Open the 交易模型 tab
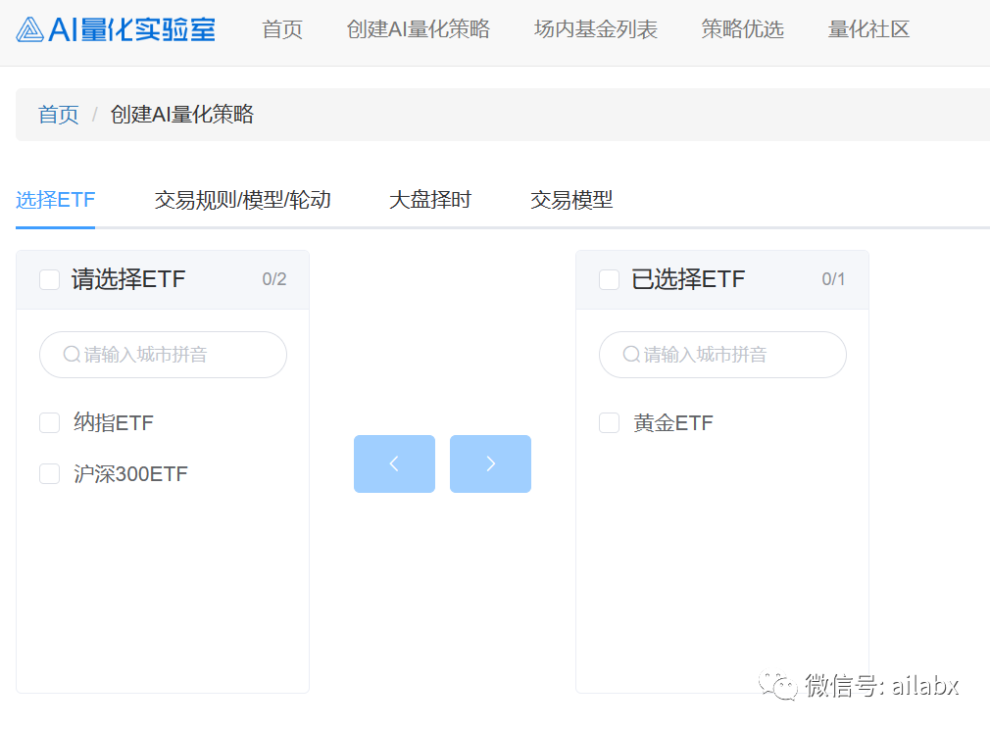The image size is (990, 729). [570, 199]
